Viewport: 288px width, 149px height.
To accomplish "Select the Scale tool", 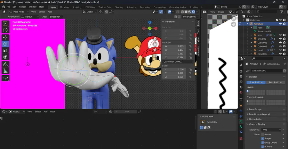I will [x=5, y=50].
